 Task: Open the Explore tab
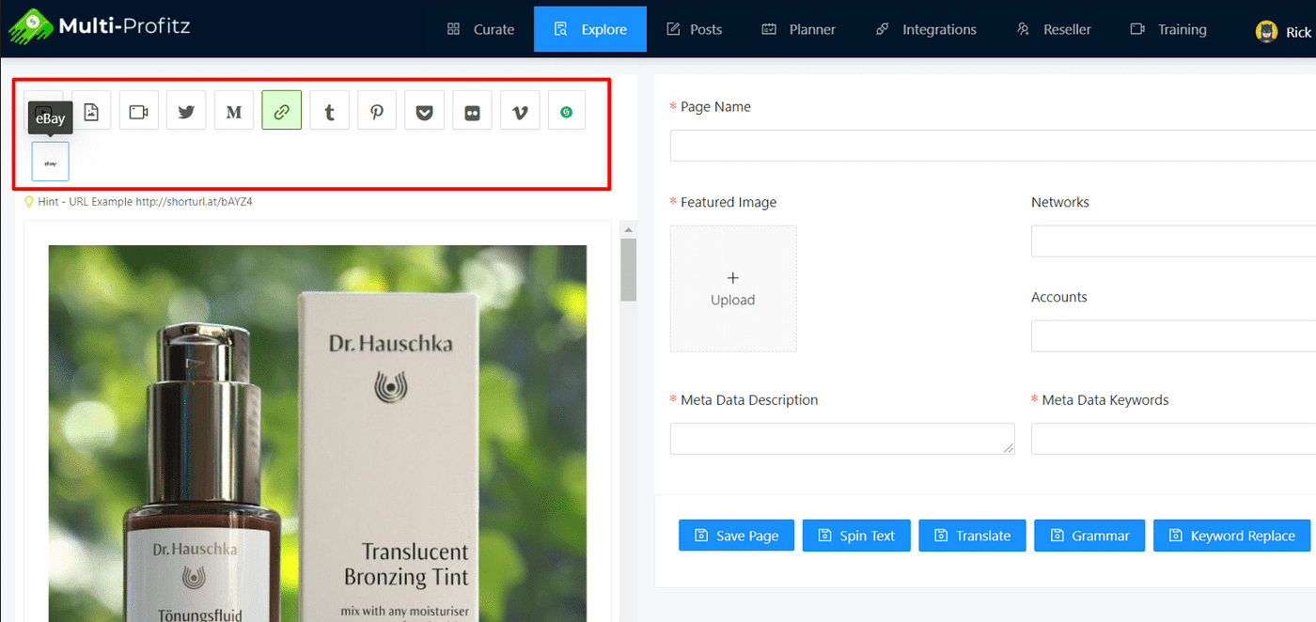coord(590,29)
